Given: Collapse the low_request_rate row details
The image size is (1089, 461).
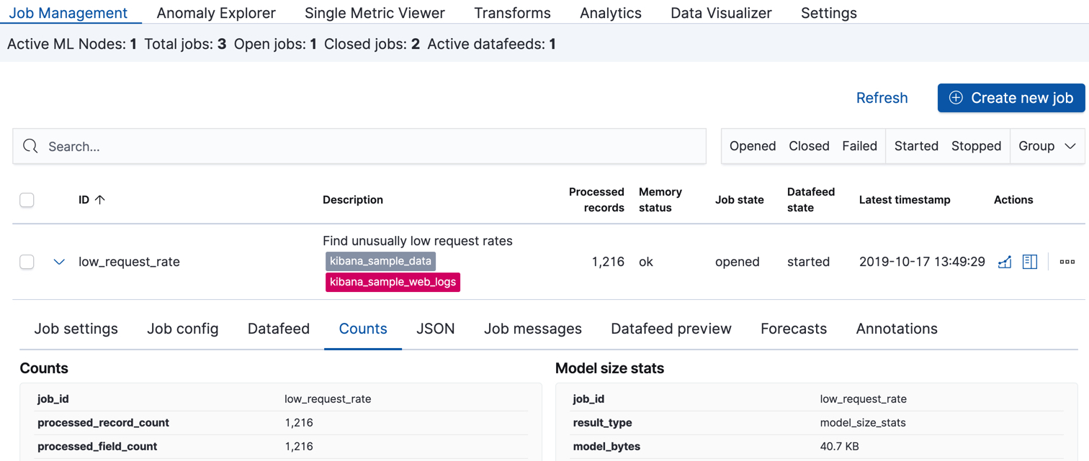Looking at the screenshot, I should coord(59,262).
